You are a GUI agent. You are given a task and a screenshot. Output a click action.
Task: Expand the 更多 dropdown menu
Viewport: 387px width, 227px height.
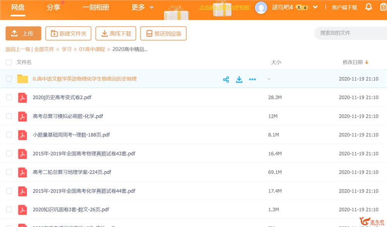[x=142, y=7]
